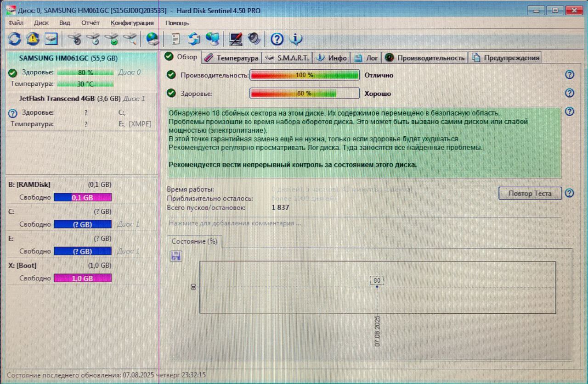Viewport: 588px width, 384px height.
Task: Select the SAMSUNG HM061GC disk in the list
Action: [81, 71]
